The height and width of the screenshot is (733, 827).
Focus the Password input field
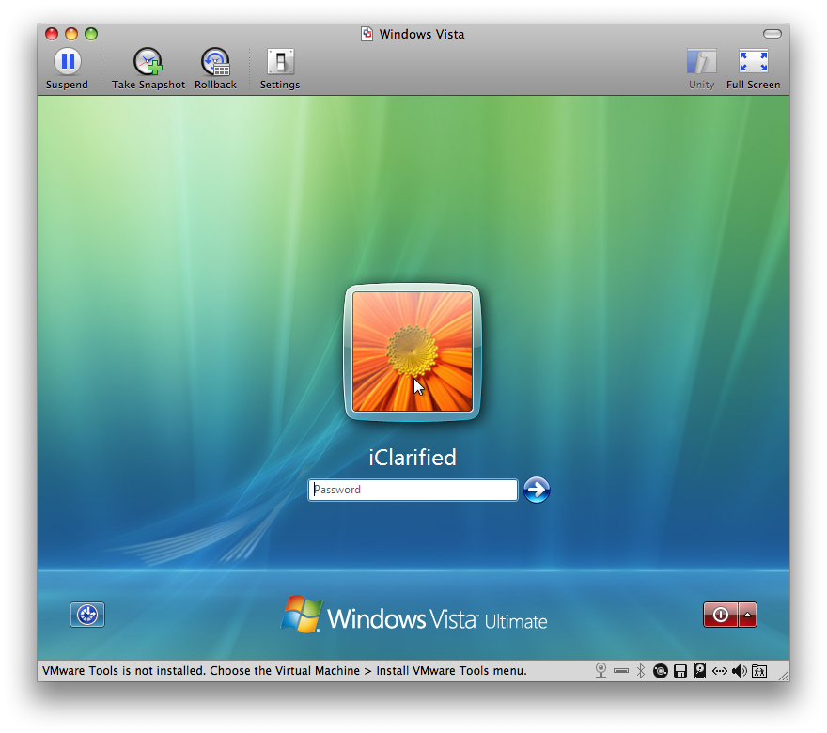pos(413,490)
